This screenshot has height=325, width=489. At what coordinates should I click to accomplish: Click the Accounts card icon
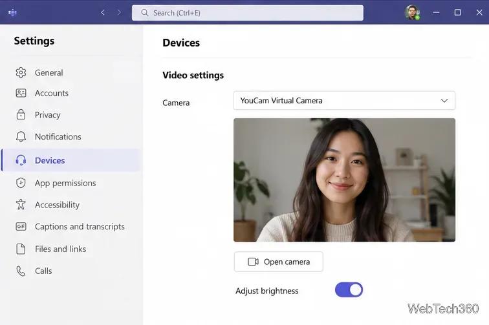(21, 93)
